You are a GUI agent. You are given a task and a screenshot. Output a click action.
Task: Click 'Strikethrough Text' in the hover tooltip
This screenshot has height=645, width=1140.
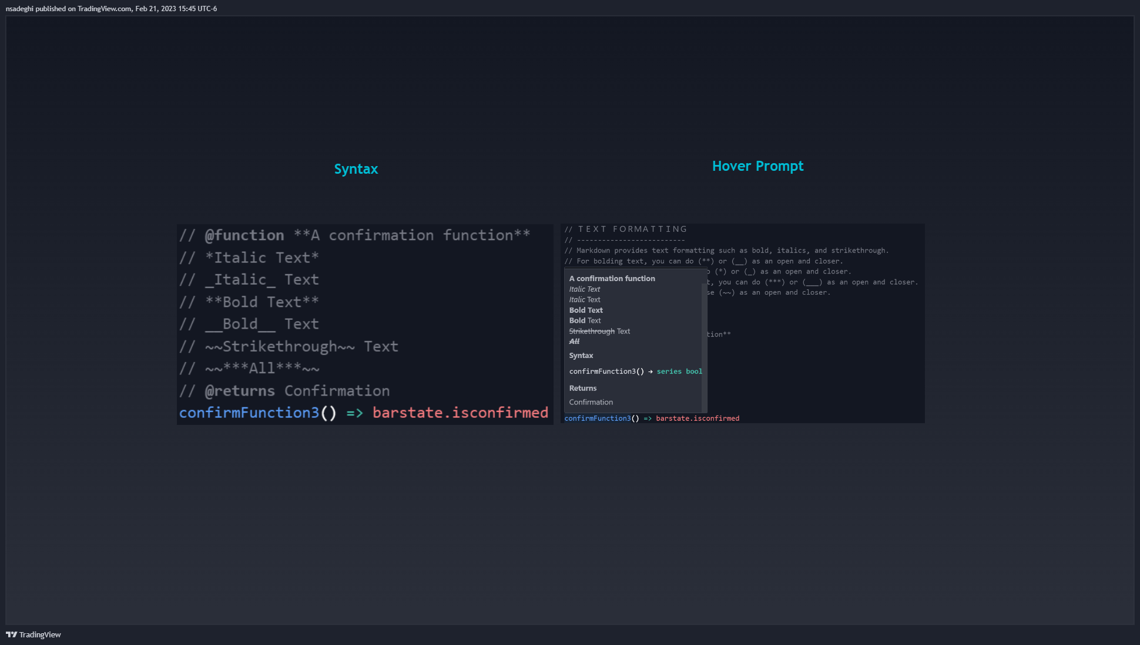pyautogui.click(x=599, y=332)
